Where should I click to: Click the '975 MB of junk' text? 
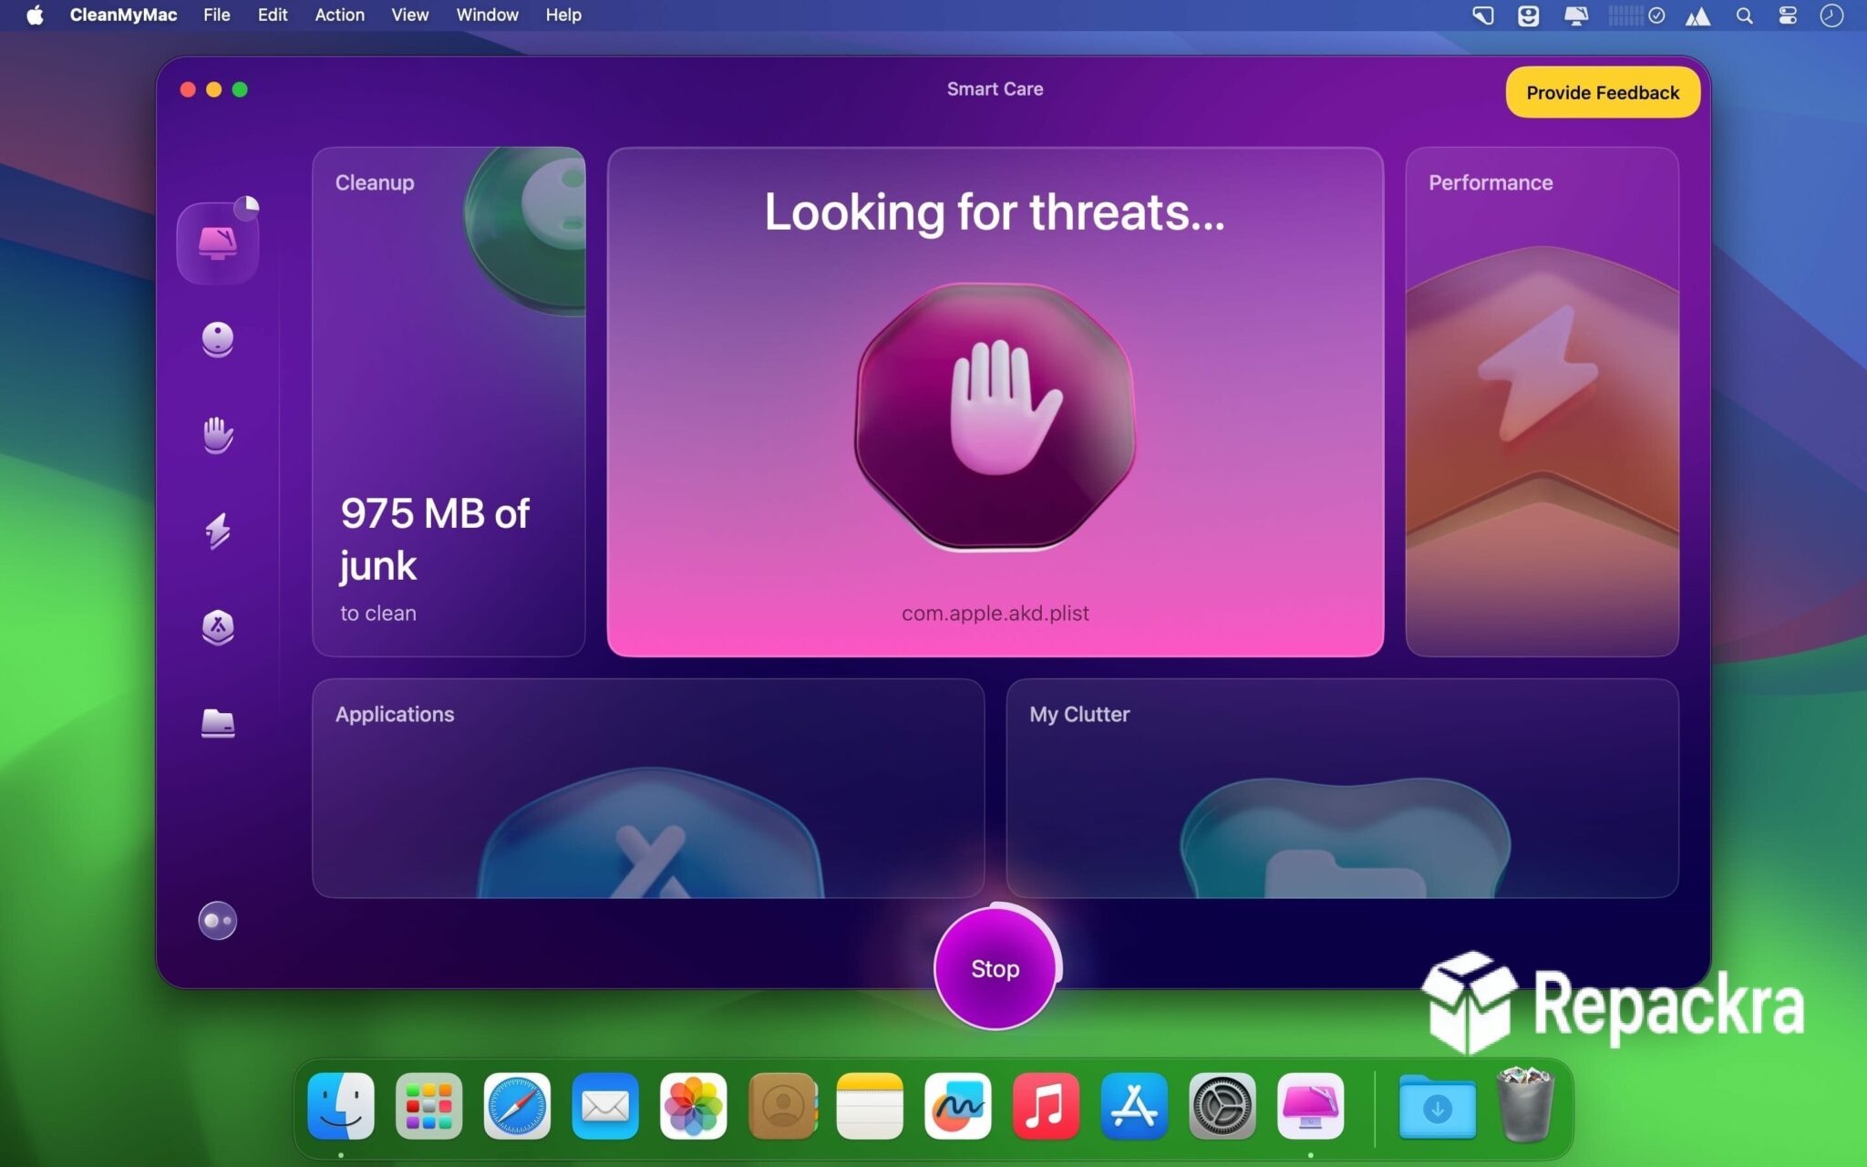[x=435, y=539]
